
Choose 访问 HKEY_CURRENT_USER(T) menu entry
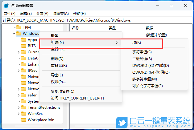pyautogui.click(x=81, y=98)
